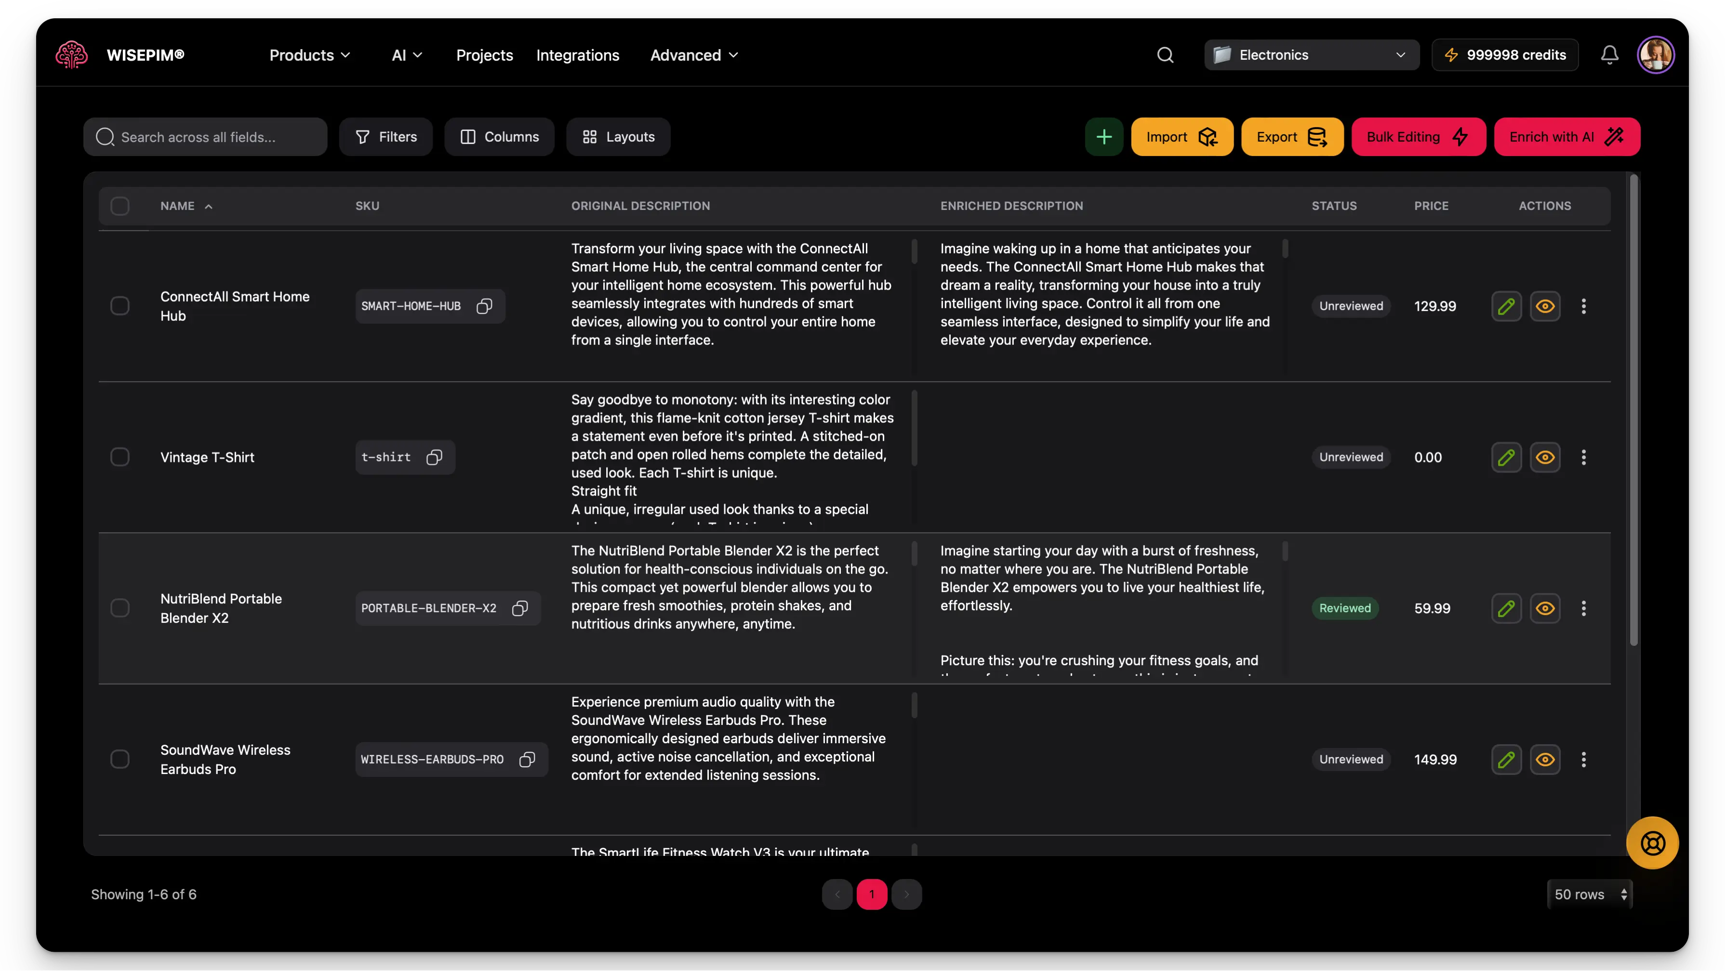This screenshot has width=1726, height=971.
Task: Open the global search magnifier in the header
Action: (x=1165, y=54)
